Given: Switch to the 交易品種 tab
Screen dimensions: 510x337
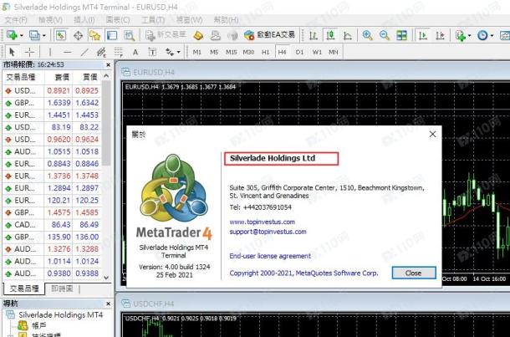Looking at the screenshot, I should pos(24,288).
